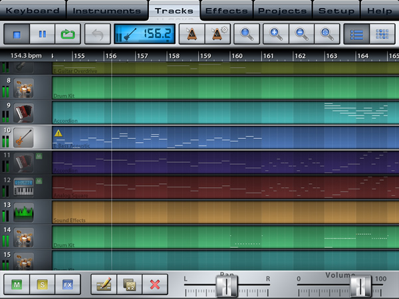Toggle the mute indicator on track 11

coord(39,156)
